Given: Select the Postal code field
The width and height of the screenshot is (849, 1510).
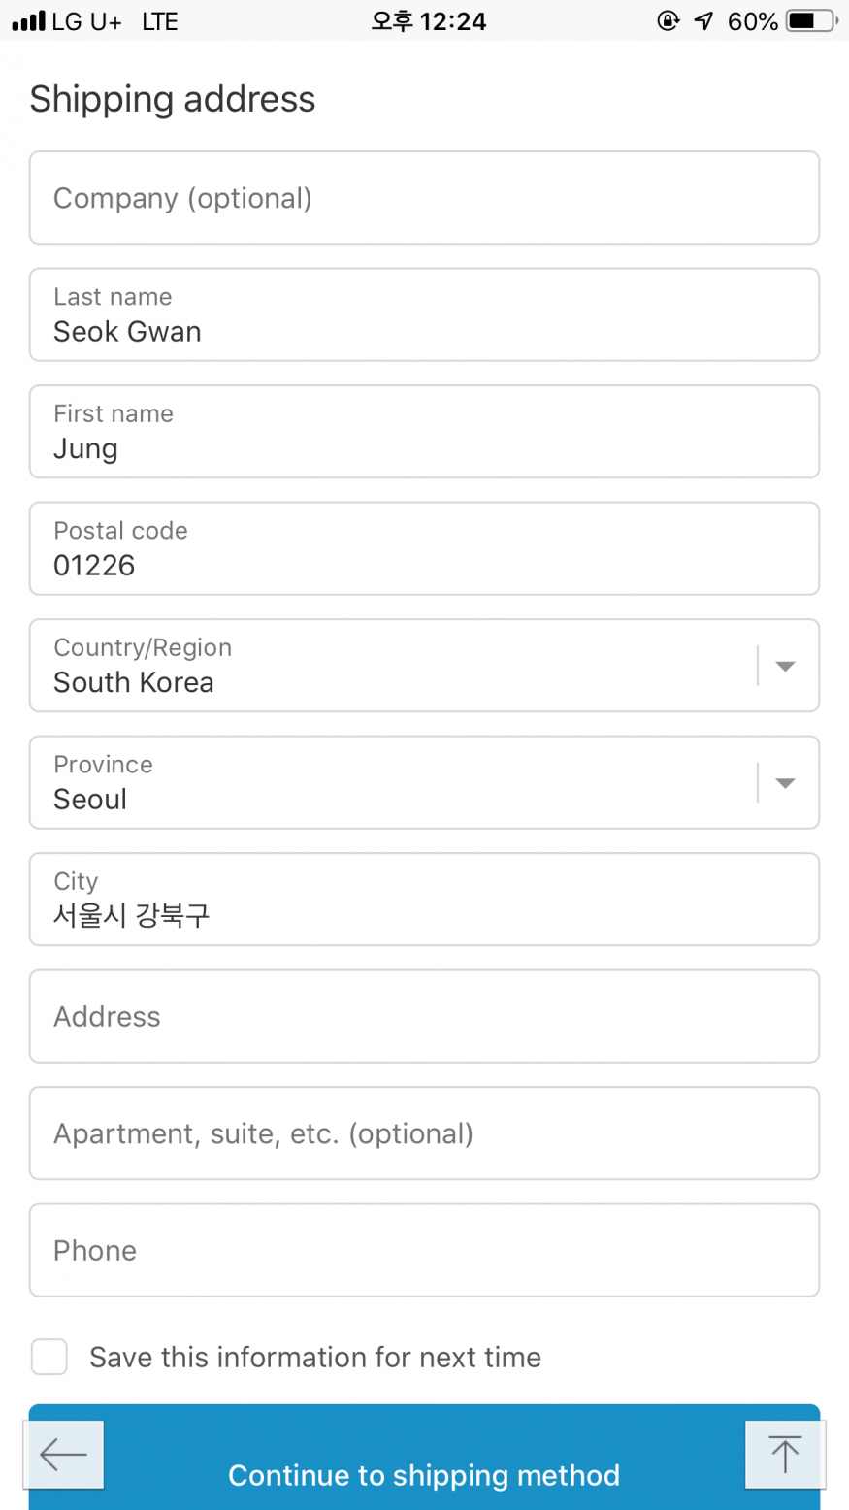Looking at the screenshot, I should pos(424,548).
